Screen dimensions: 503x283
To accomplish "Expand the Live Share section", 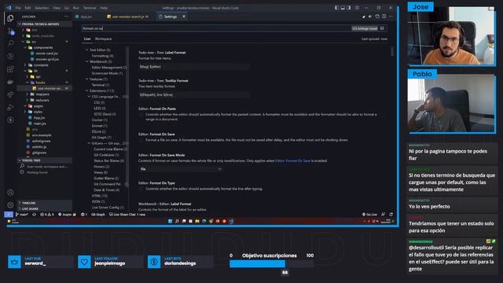I will [x=45, y=208].
